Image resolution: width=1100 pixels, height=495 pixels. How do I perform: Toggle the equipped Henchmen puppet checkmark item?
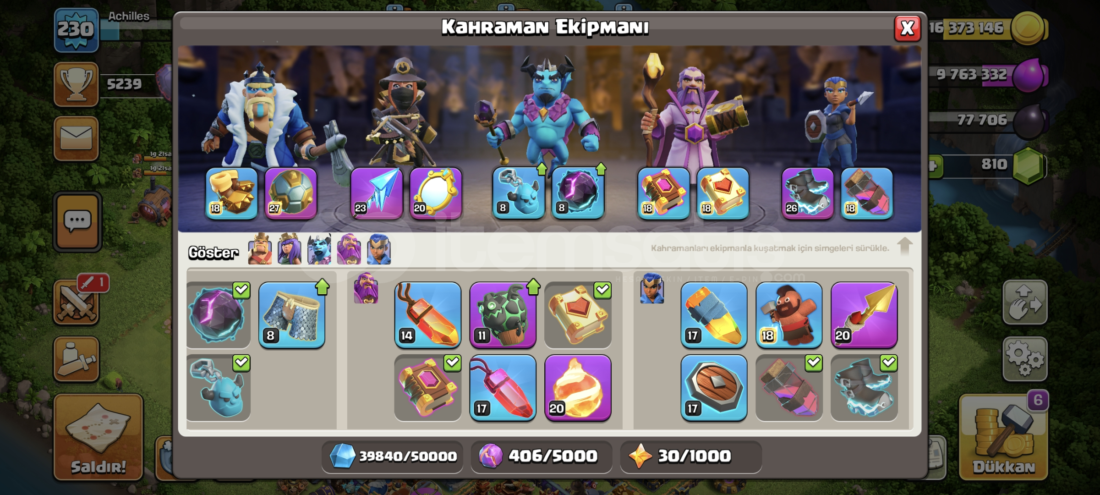[218, 388]
